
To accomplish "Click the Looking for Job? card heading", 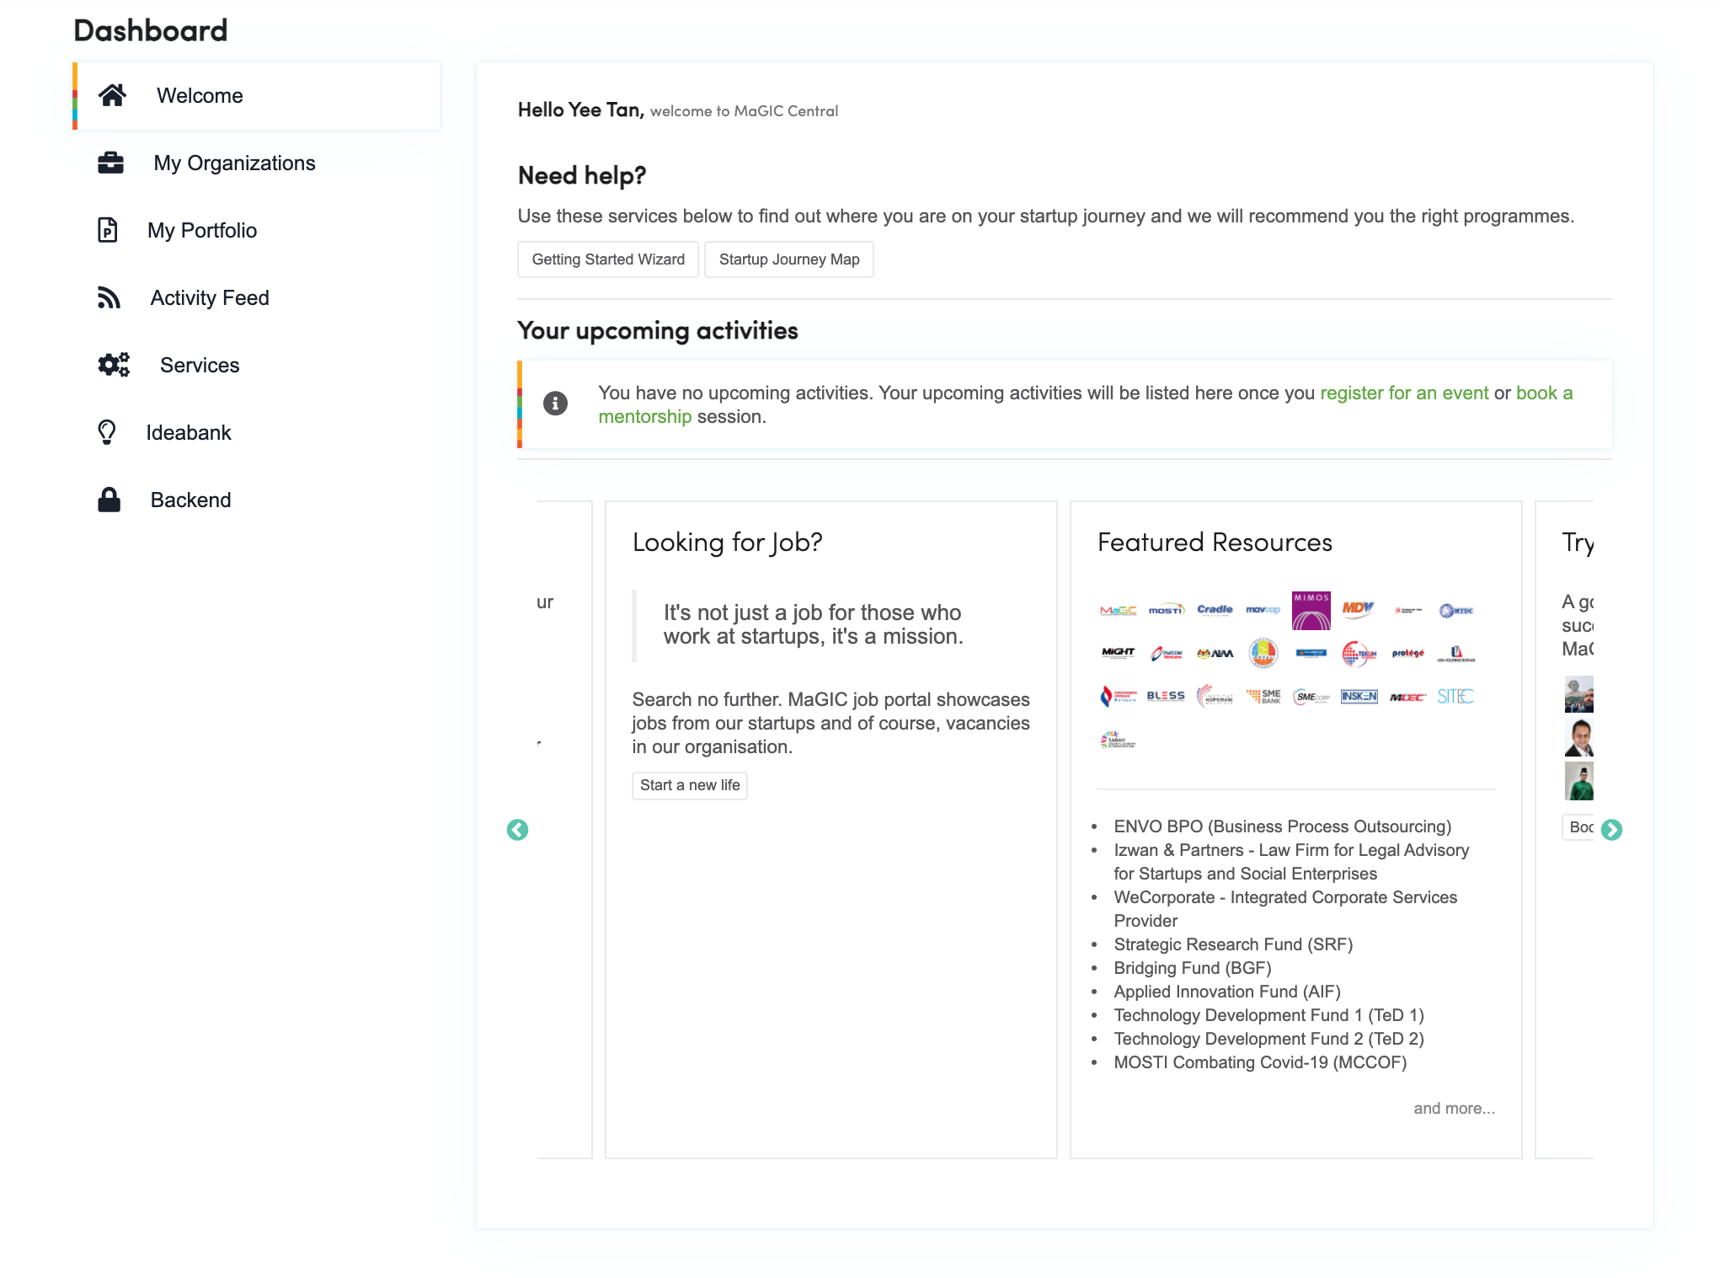I will (727, 543).
